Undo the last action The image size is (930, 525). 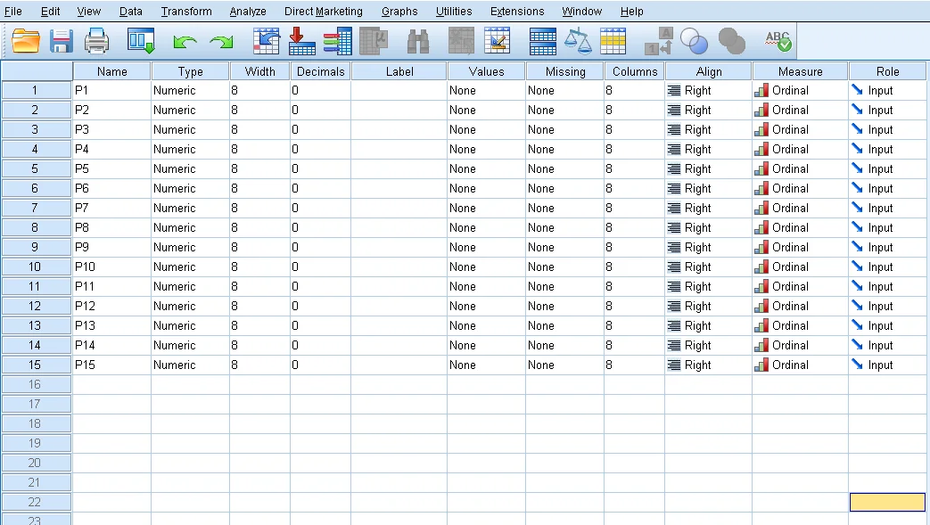[183, 40]
